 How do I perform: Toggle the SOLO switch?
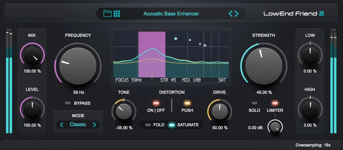pos(254,103)
